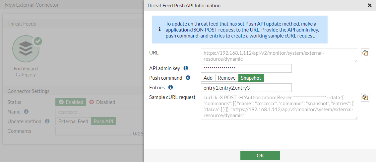Select the Snapshot push command
The width and height of the screenshot is (376, 162).
(251, 78)
